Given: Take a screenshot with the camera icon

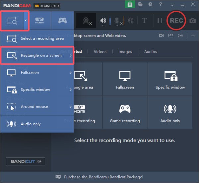Looking at the screenshot, I should pos(192,21).
